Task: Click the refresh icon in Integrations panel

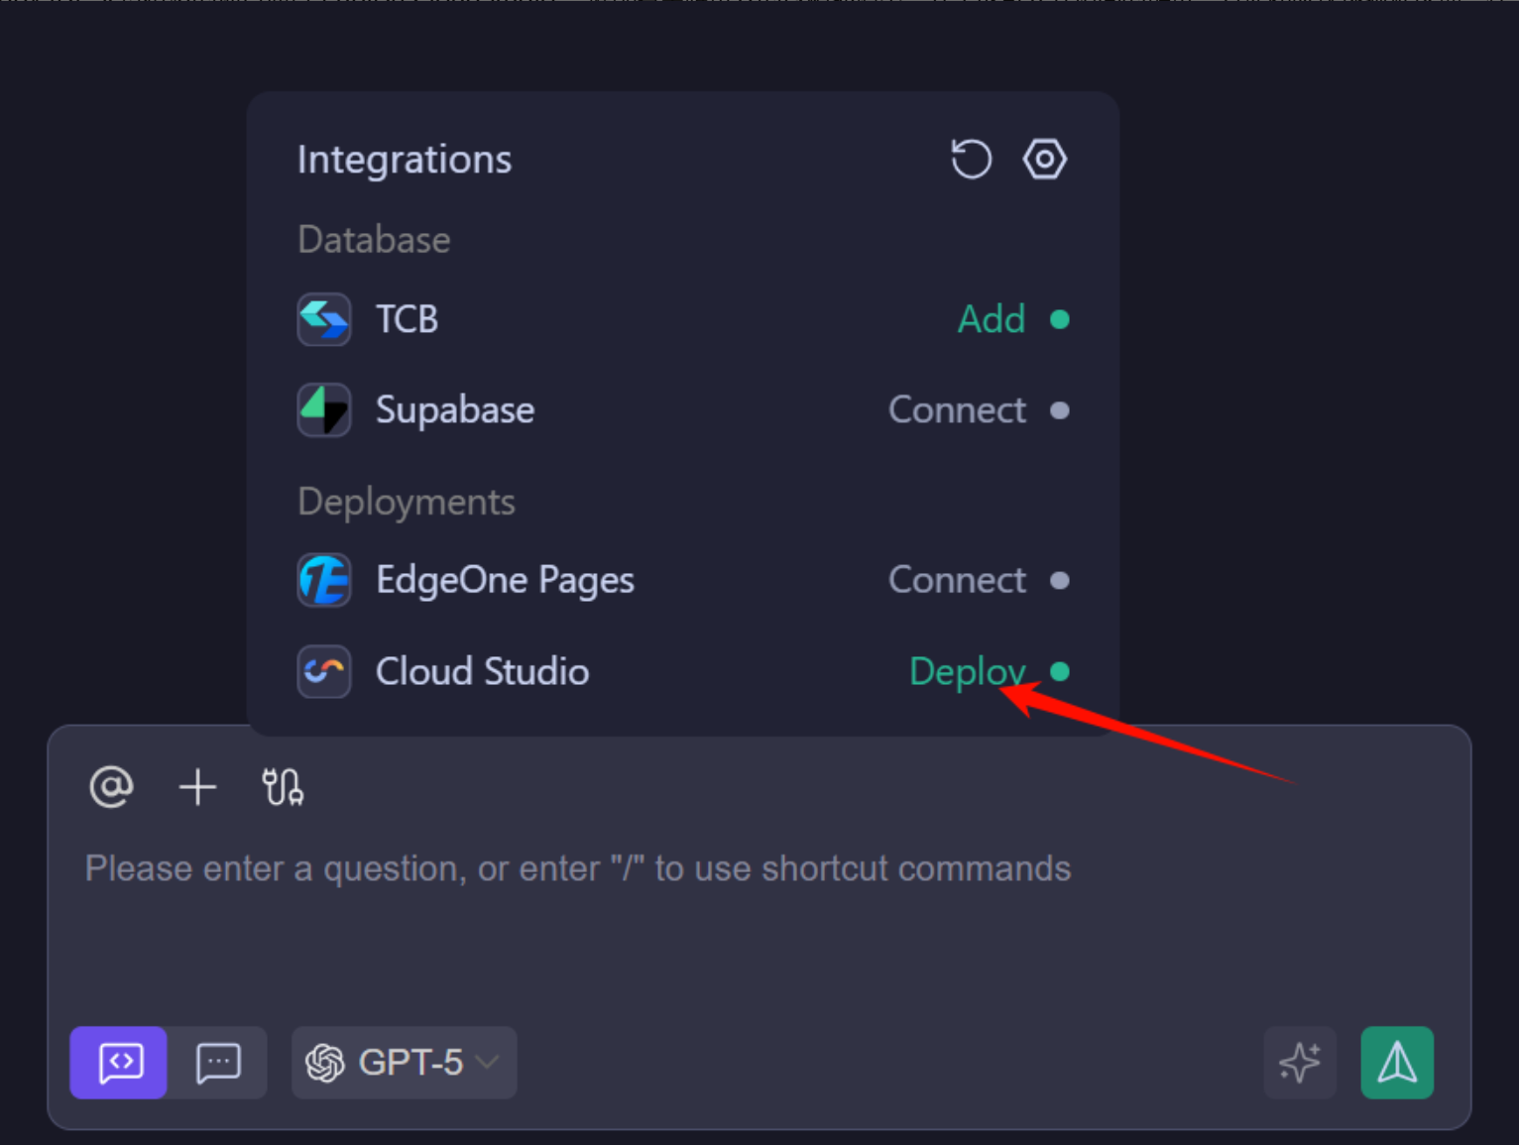Action: [970, 159]
